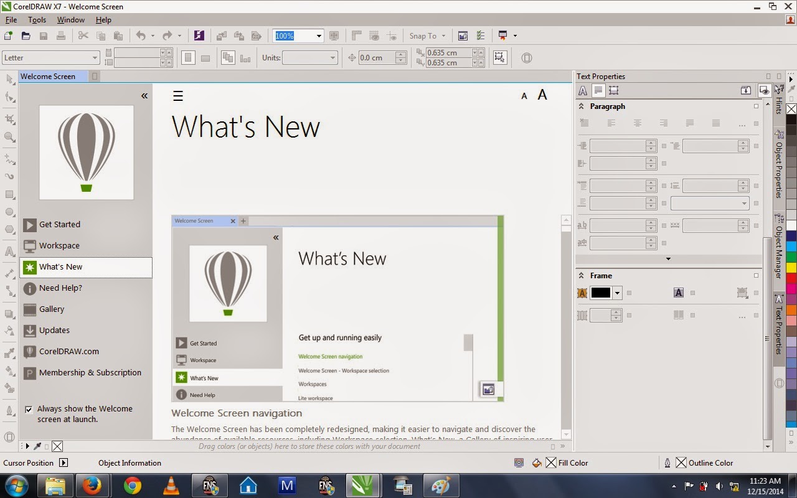Toggle the portrait orientation button
This screenshot has width=797, height=498.
point(188,57)
